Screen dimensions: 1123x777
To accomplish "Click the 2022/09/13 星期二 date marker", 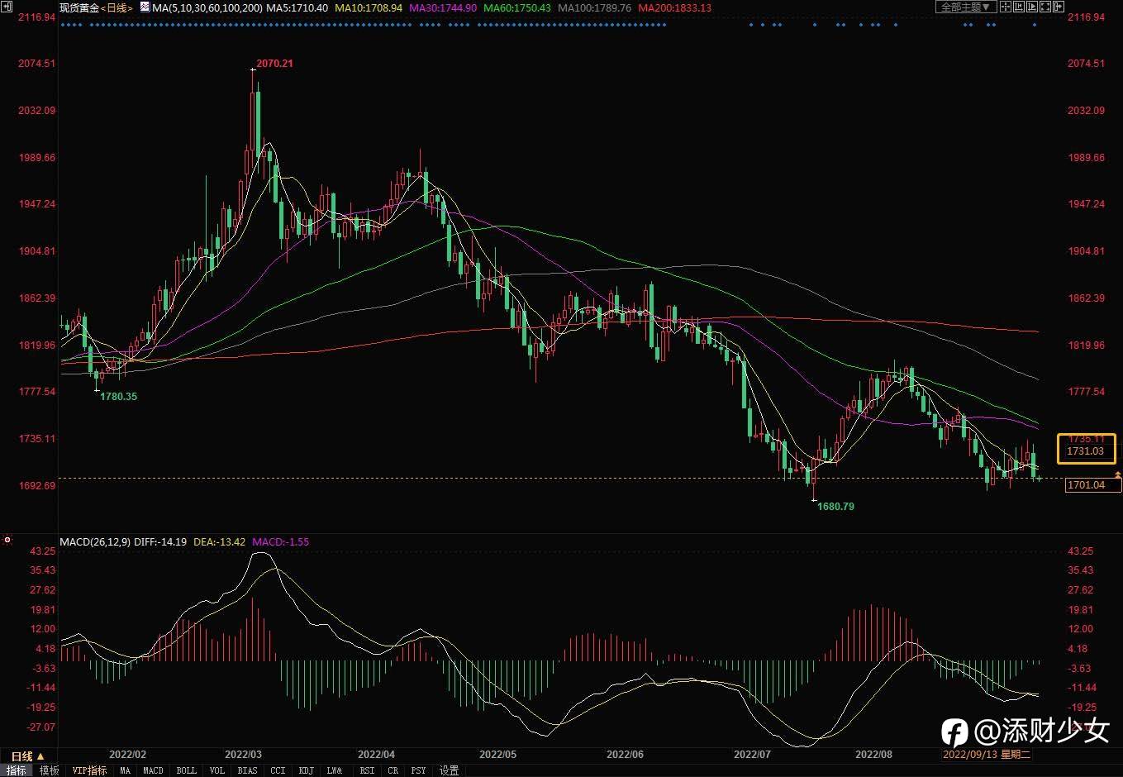I will tap(987, 754).
